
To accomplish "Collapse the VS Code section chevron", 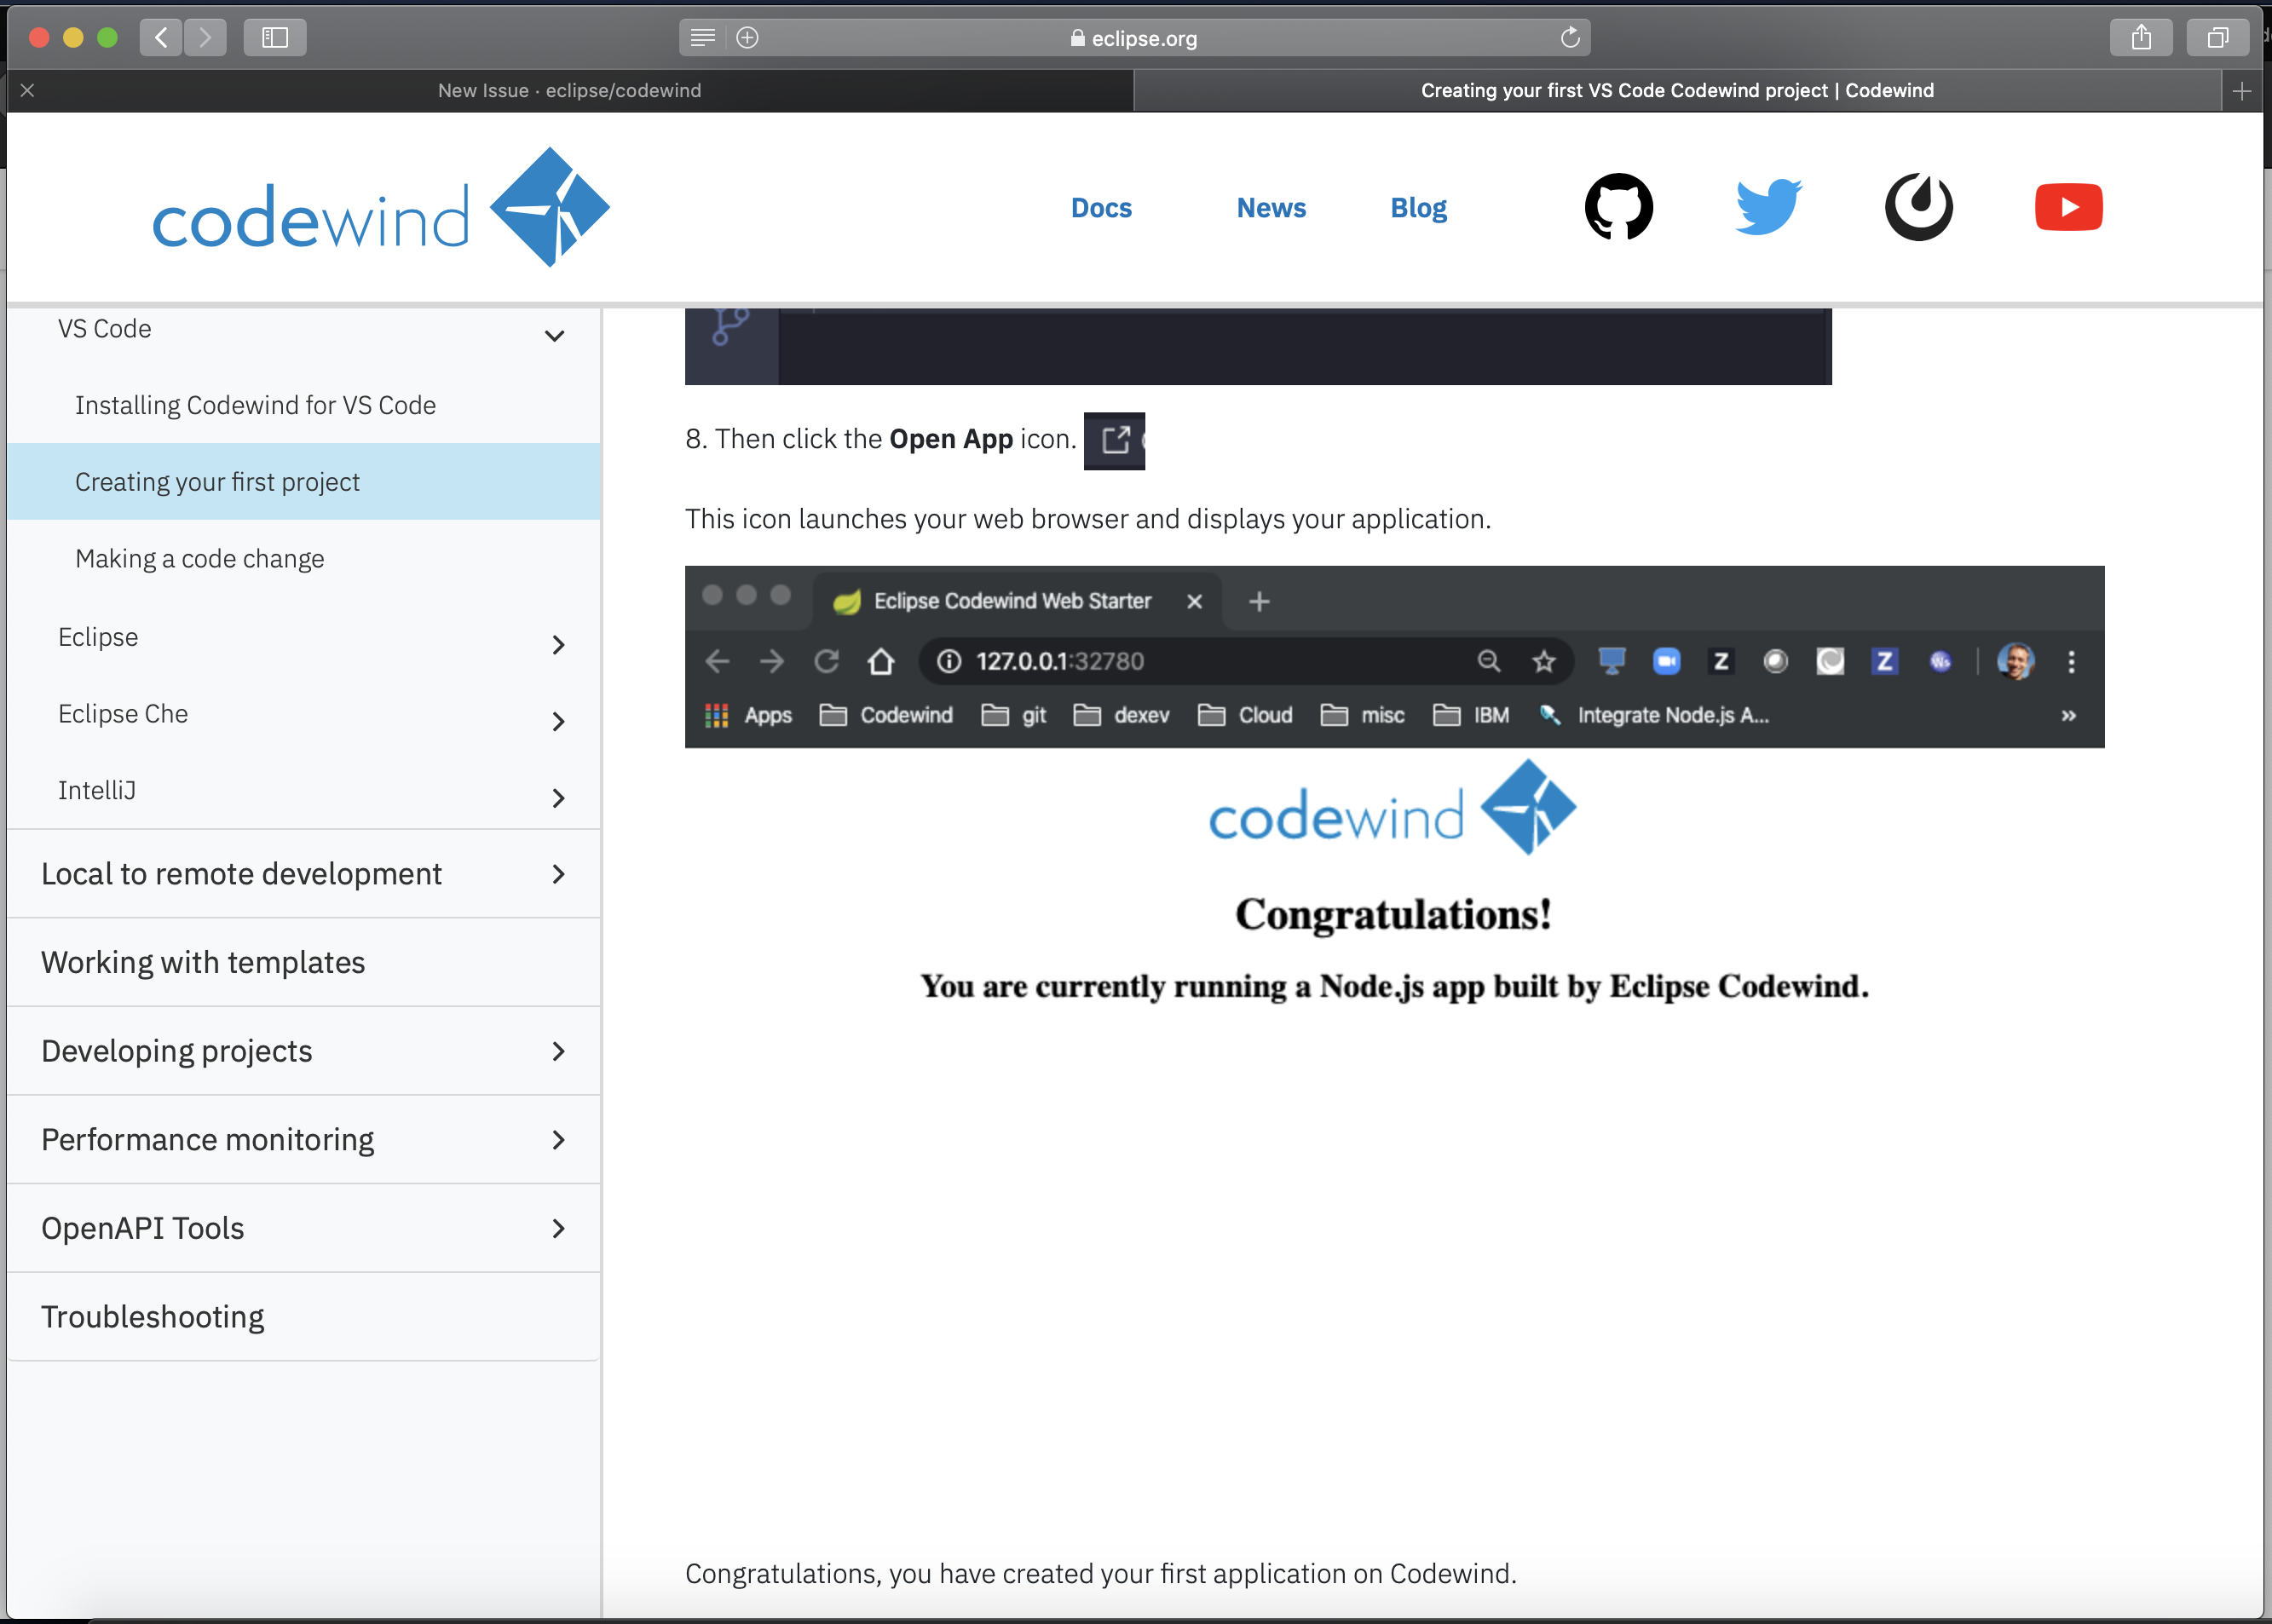I will pos(554,335).
